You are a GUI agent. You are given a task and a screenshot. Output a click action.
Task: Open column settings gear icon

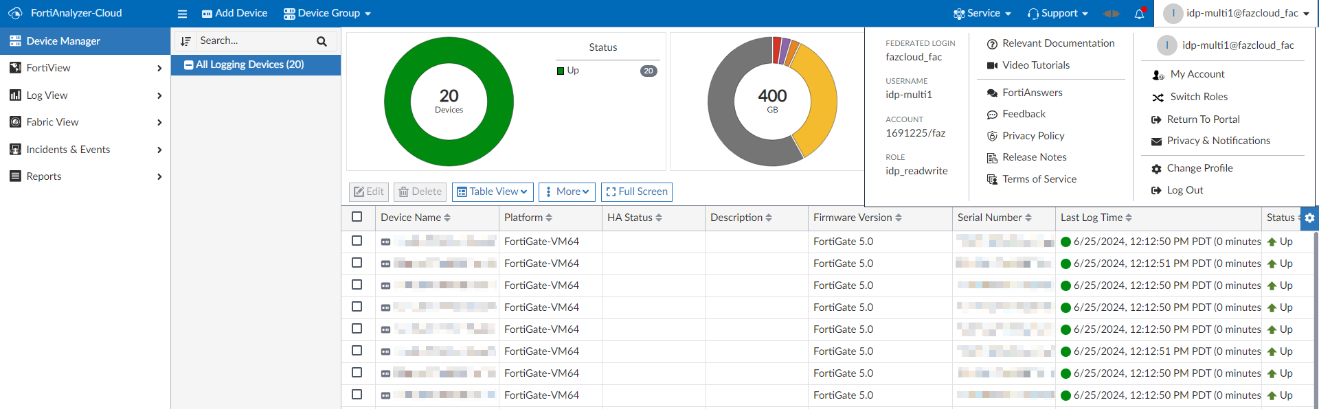pos(1309,218)
